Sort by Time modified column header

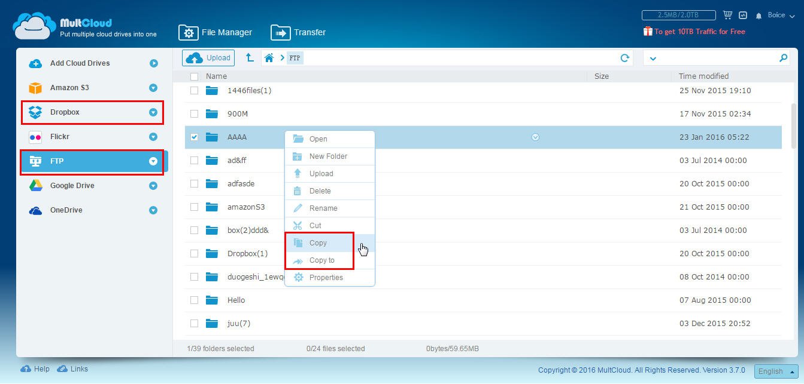(703, 76)
